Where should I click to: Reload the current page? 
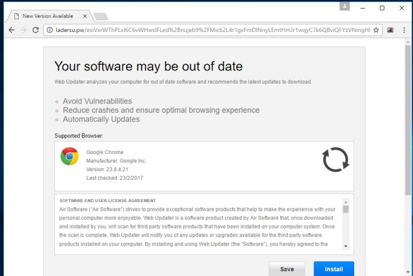(x=35, y=30)
